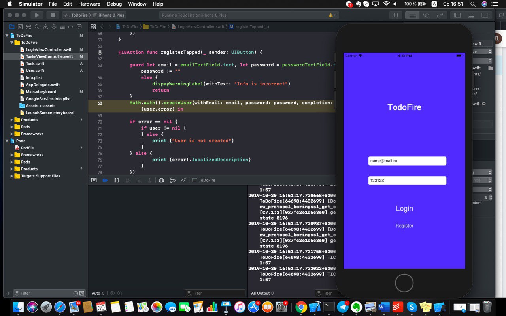This screenshot has height=316, width=506.
Task: Toggle the Debug area panel visibility
Action: (471, 15)
